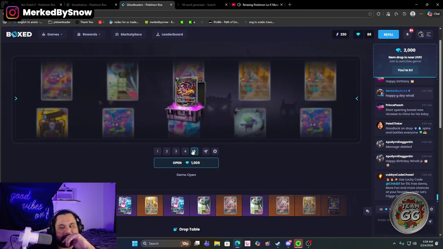Mute the Relaxing Pokémon Lo-fi tab audio icon
Screen dimensions: 443x249
[239, 5]
